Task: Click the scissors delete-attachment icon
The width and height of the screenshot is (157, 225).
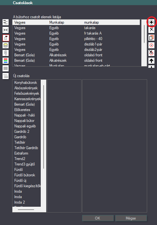Action: coord(151,30)
